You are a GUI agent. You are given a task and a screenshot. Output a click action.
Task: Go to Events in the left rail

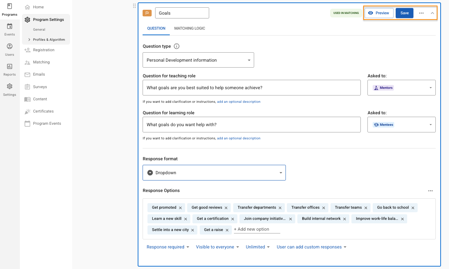[x=9, y=29]
